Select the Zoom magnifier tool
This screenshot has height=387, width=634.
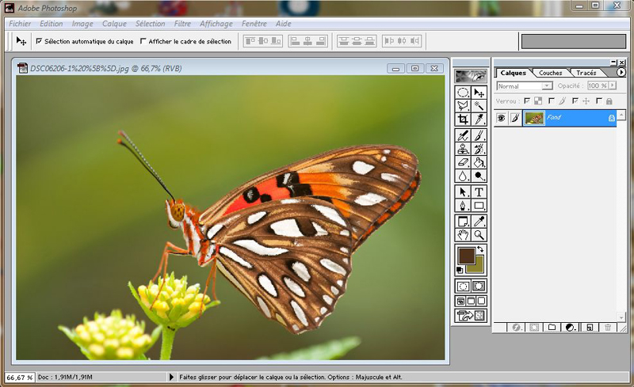tap(479, 235)
